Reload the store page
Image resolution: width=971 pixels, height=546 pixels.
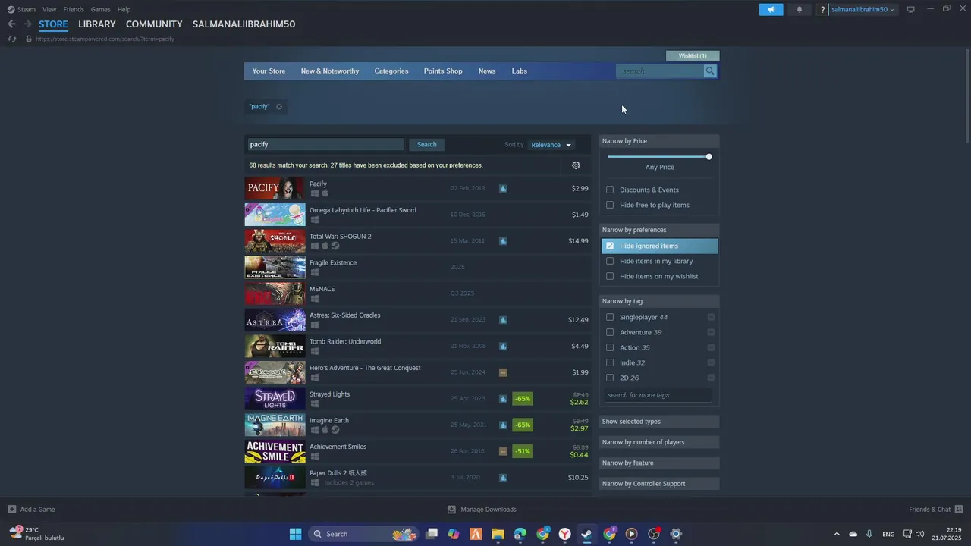(x=11, y=39)
